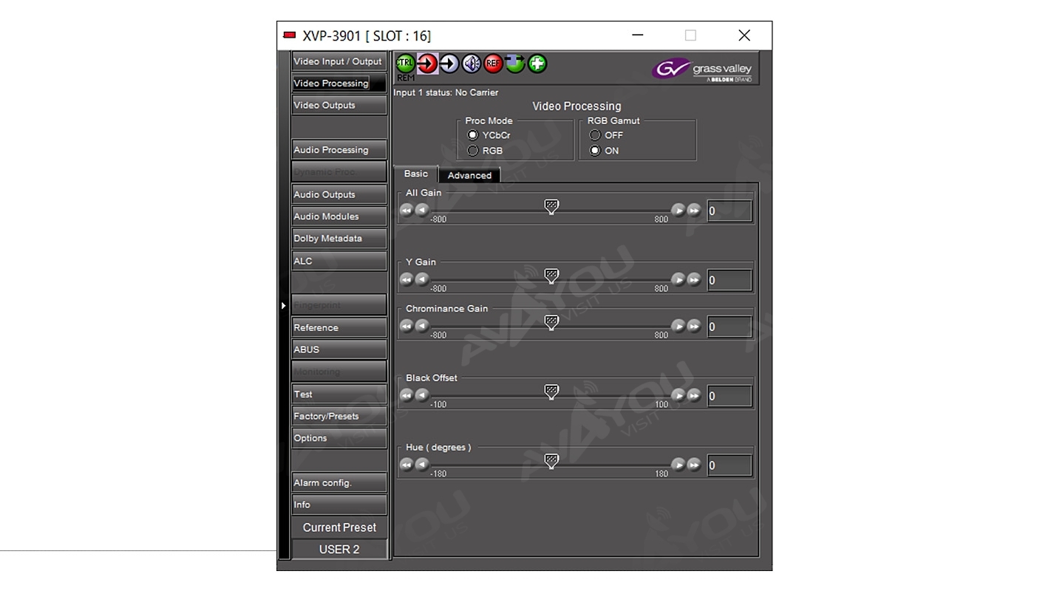
Task: Open the USER 2 current preset selector
Action: click(339, 549)
